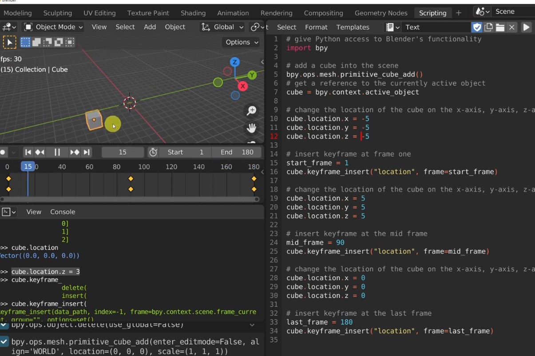Switch to the Geometry Nodes workspace tab

click(x=381, y=13)
